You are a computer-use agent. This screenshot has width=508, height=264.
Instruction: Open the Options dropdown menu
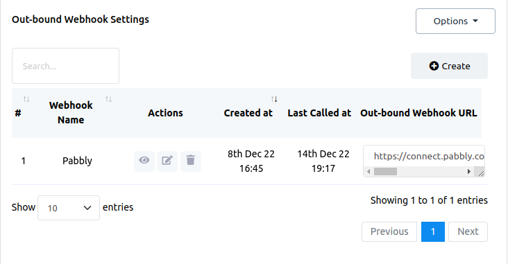tap(455, 21)
